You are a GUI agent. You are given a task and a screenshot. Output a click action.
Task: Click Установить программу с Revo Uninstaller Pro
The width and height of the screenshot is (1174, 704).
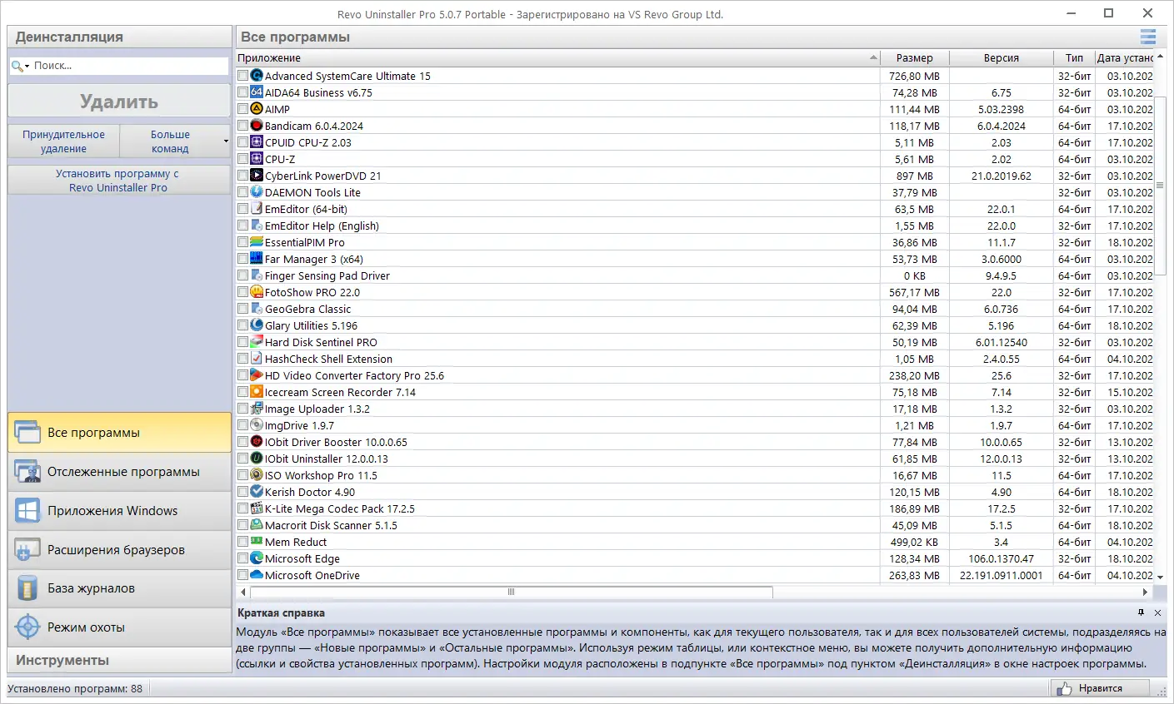click(x=119, y=181)
